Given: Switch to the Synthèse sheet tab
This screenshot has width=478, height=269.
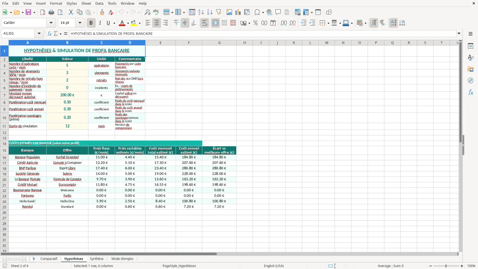Looking at the screenshot, I should click(96, 259).
